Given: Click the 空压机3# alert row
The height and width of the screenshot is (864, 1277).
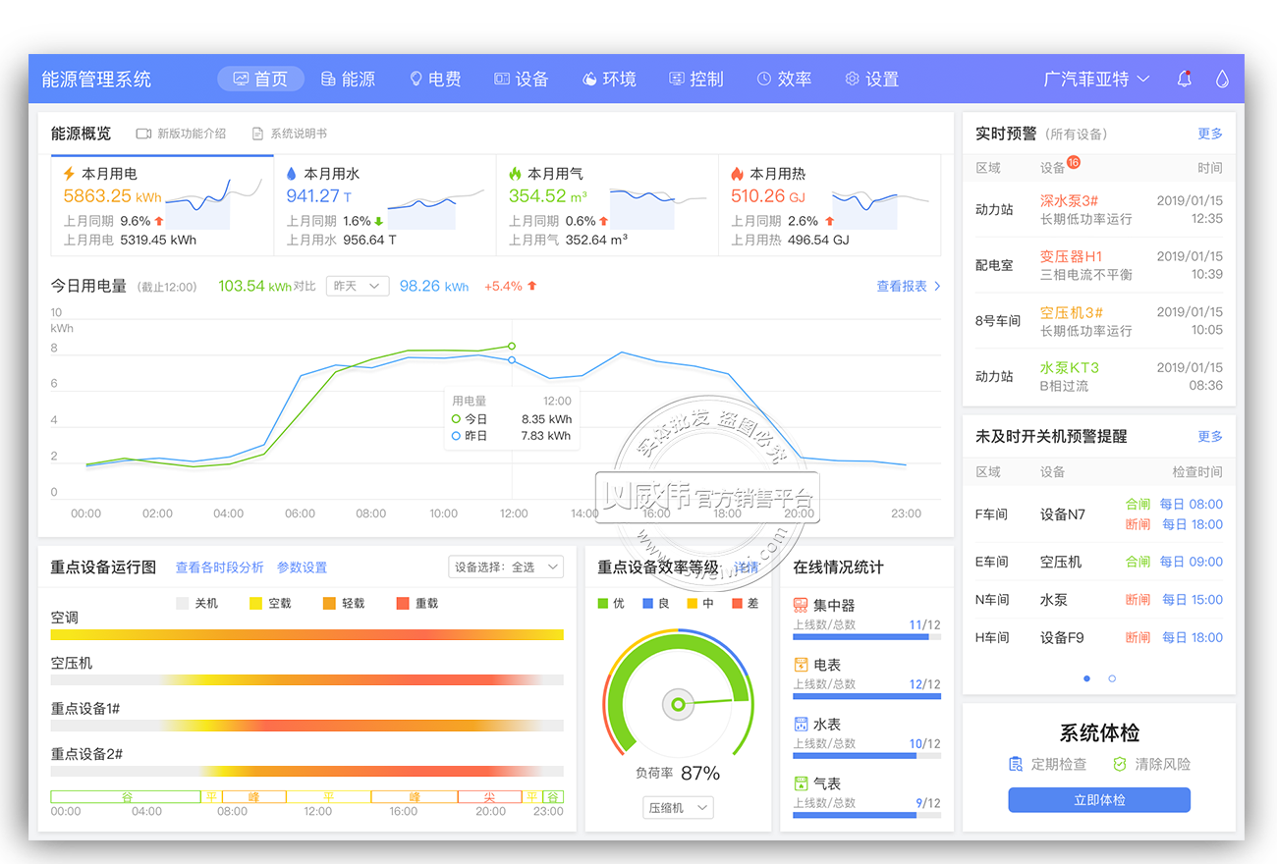Looking at the screenshot, I should pyautogui.click(x=1099, y=321).
